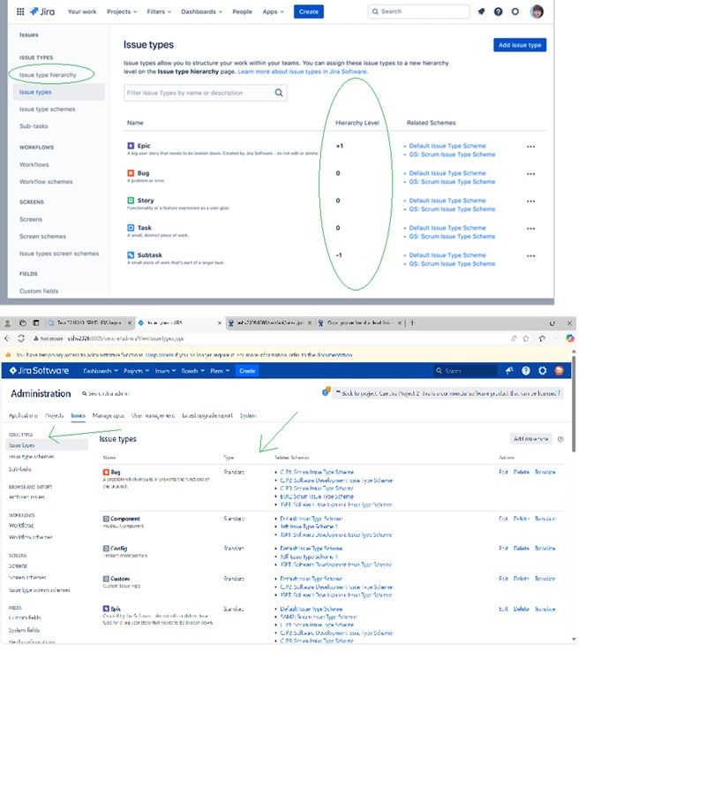721x811 pixels.
Task: Expand Boards dropdown in Jira Software blue header
Action: click(x=192, y=371)
